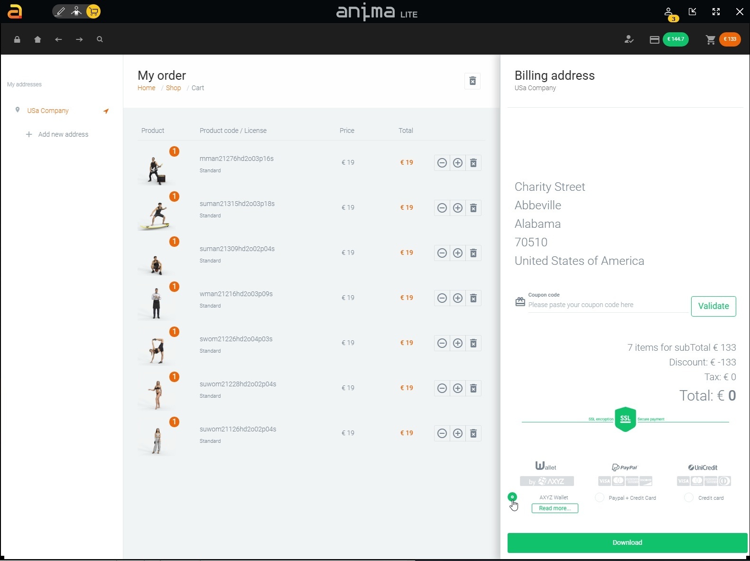Image resolution: width=750 pixels, height=561 pixels.
Task: Click Add new address
Action: [57, 134]
